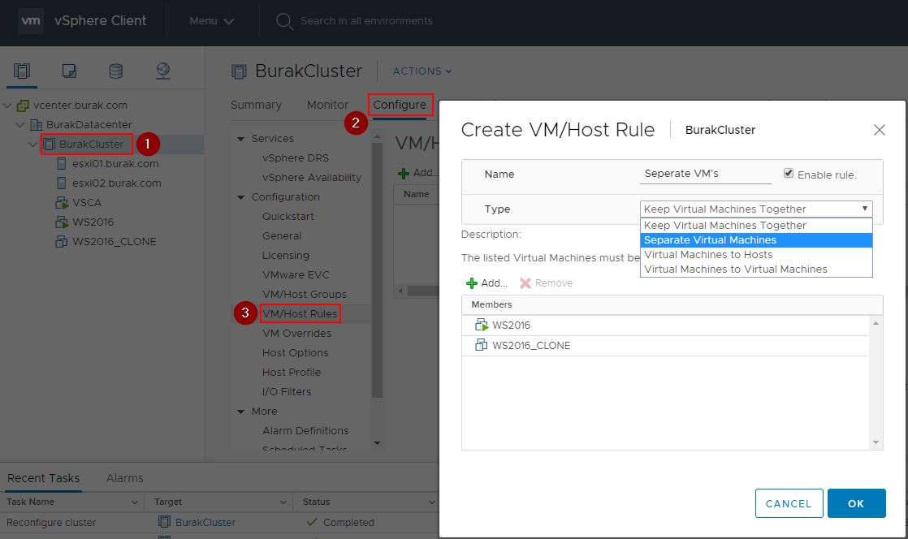Collapse the Services section
Viewport: 908px width, 539px height.
tap(241, 139)
